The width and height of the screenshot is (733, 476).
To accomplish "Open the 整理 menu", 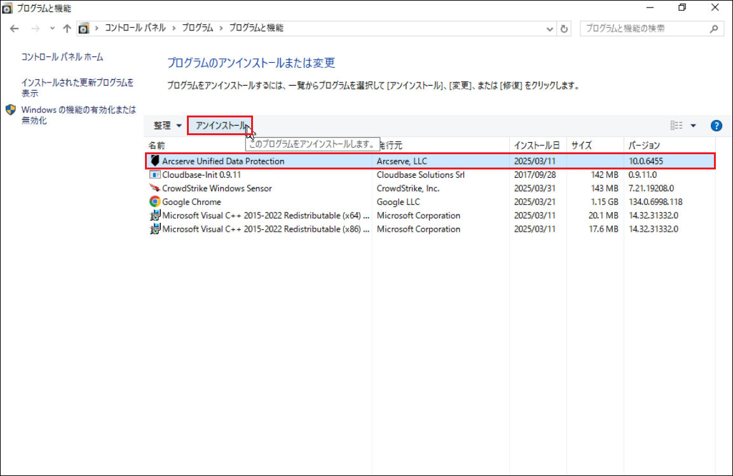I will [x=167, y=126].
